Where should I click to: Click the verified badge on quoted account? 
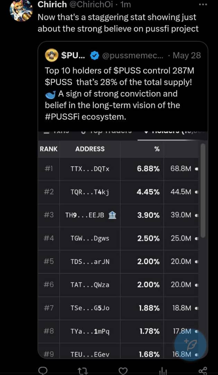point(95,56)
